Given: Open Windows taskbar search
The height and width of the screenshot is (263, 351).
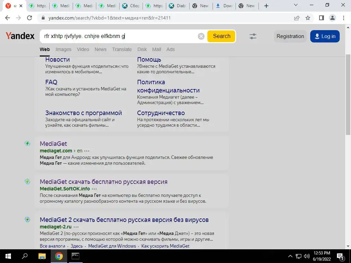Looking at the screenshot, I should 25,256.
